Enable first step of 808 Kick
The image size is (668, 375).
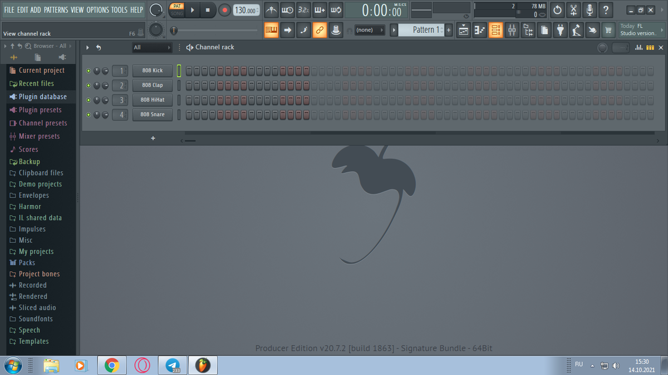click(x=189, y=71)
